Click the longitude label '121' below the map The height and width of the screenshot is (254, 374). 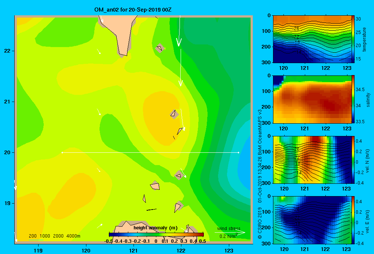click(x=134, y=250)
